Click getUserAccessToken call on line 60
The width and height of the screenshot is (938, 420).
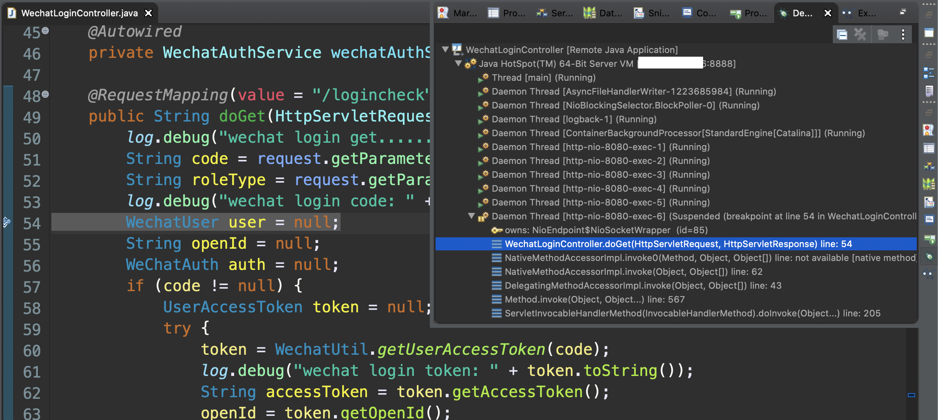(x=461, y=349)
